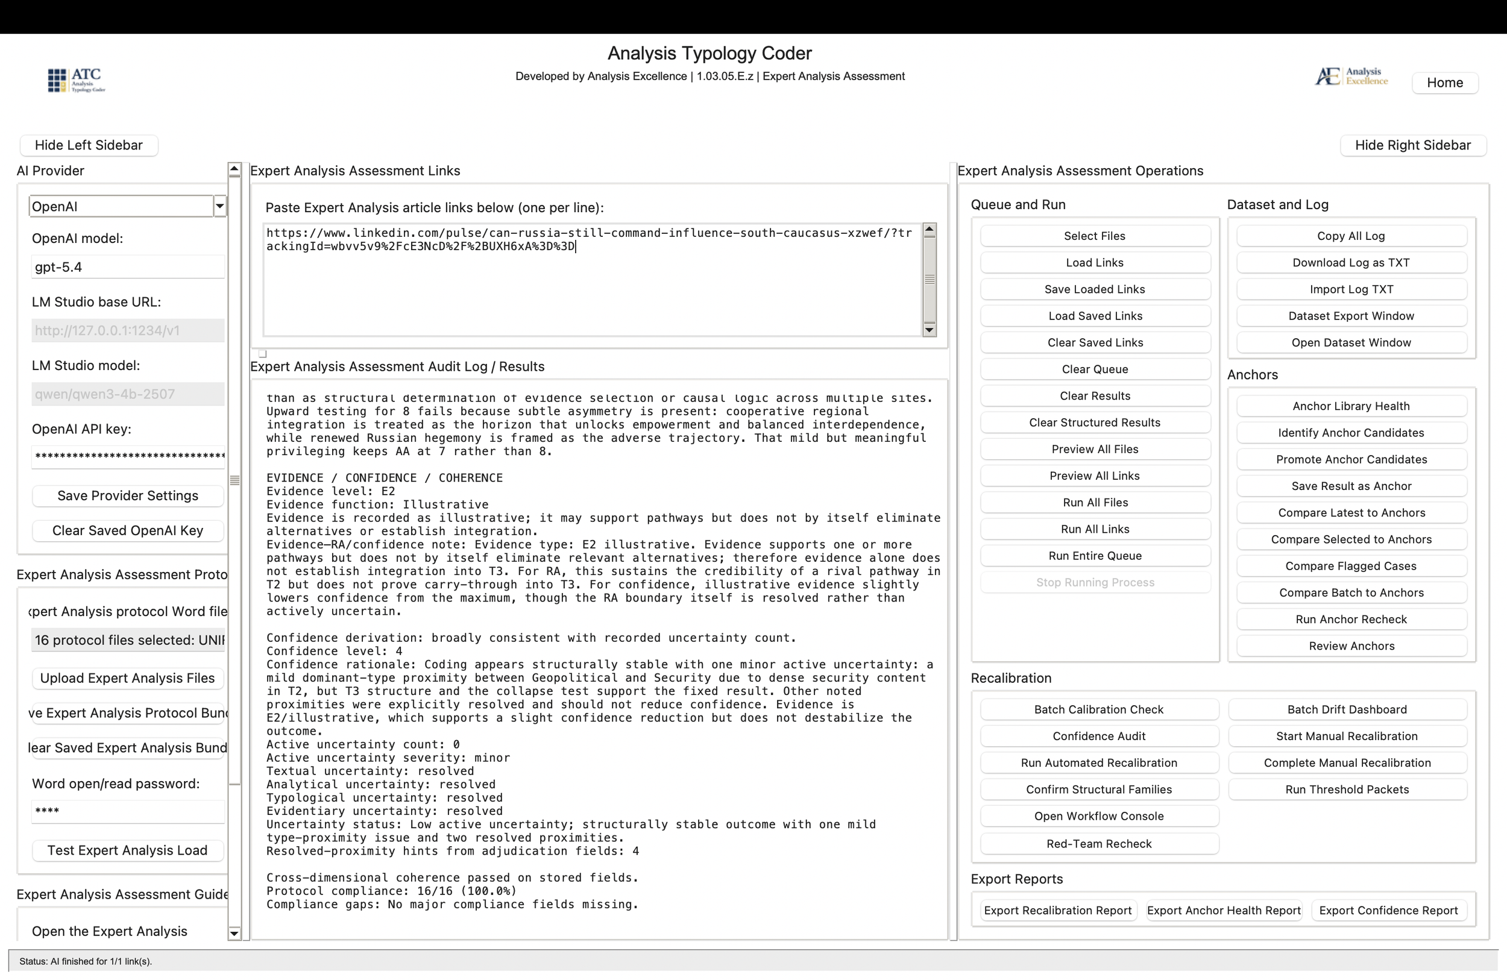Enable the checkbox above the Audit Log section

[x=262, y=353]
